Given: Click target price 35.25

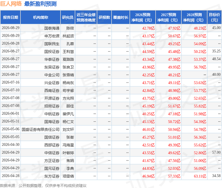Looking at the screenshot, I should pos(216,51).
